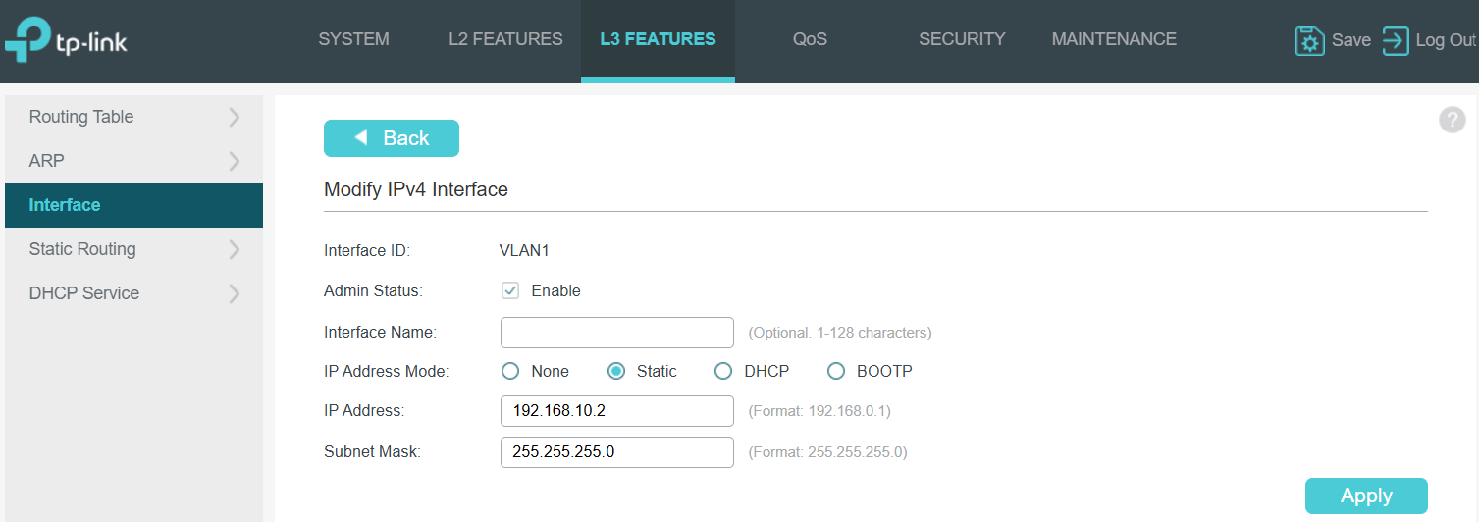1479x522 pixels.
Task: Focus the Subnet Mask input field
Action: click(x=616, y=452)
